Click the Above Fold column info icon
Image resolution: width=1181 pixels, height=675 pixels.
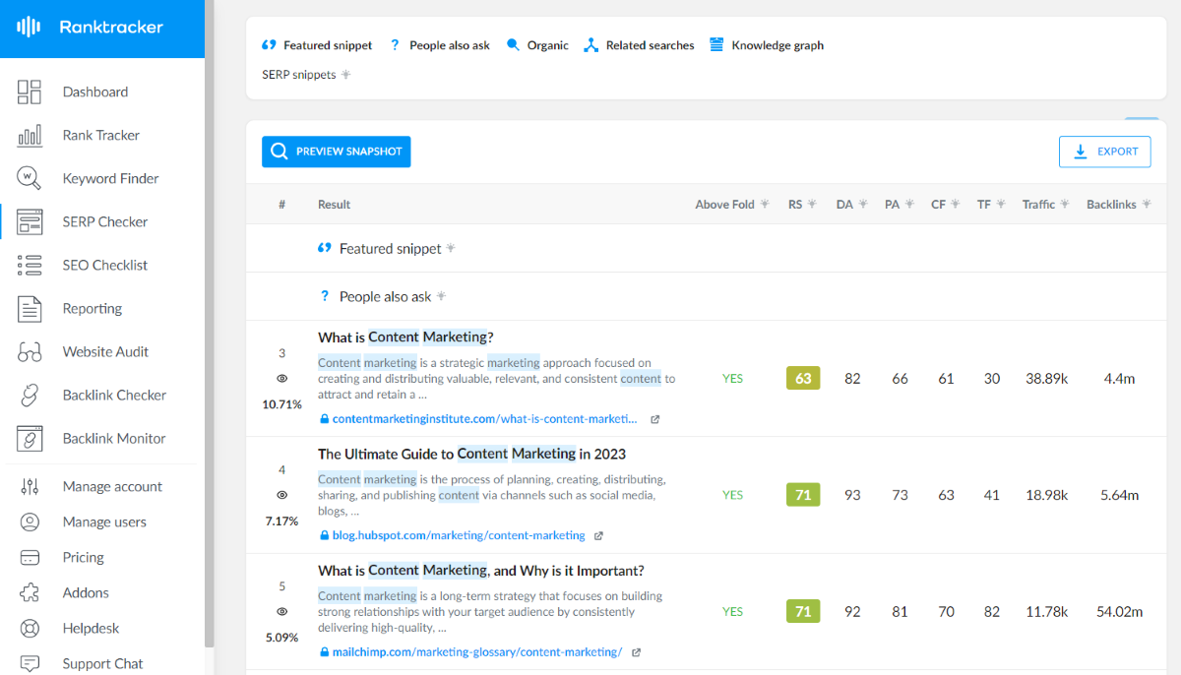[x=765, y=205]
